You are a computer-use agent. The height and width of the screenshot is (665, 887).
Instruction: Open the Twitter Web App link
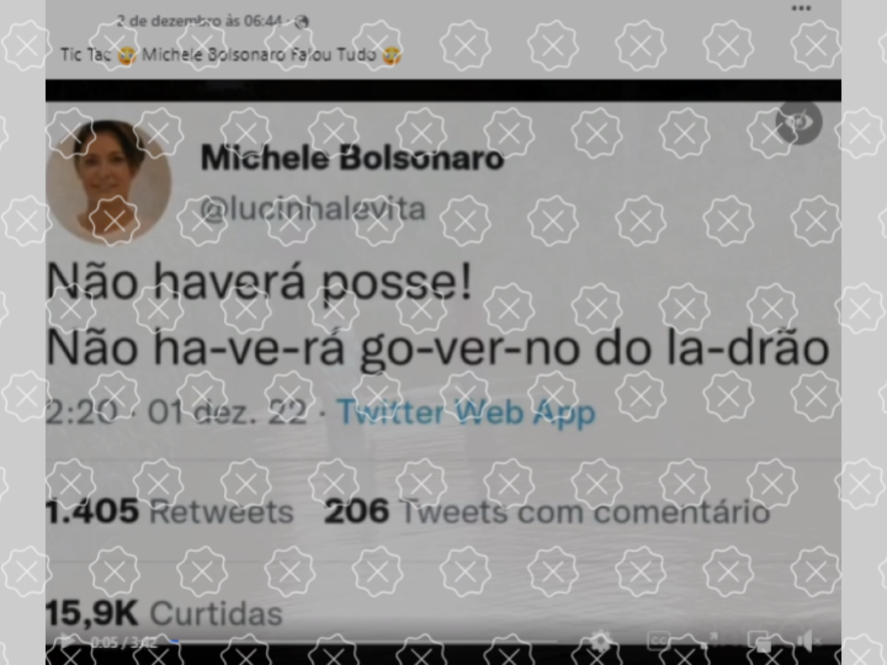point(466,412)
